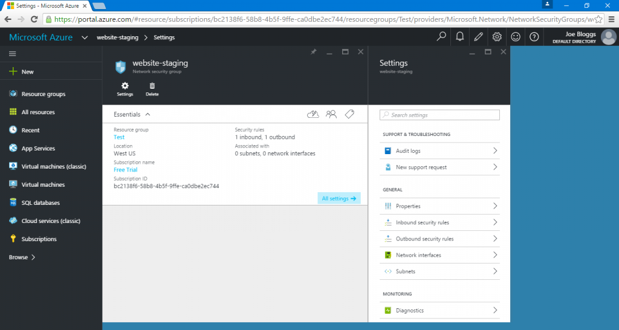Bookmark page with star icon
Viewport: 619px width, 330px height.
(x=598, y=19)
